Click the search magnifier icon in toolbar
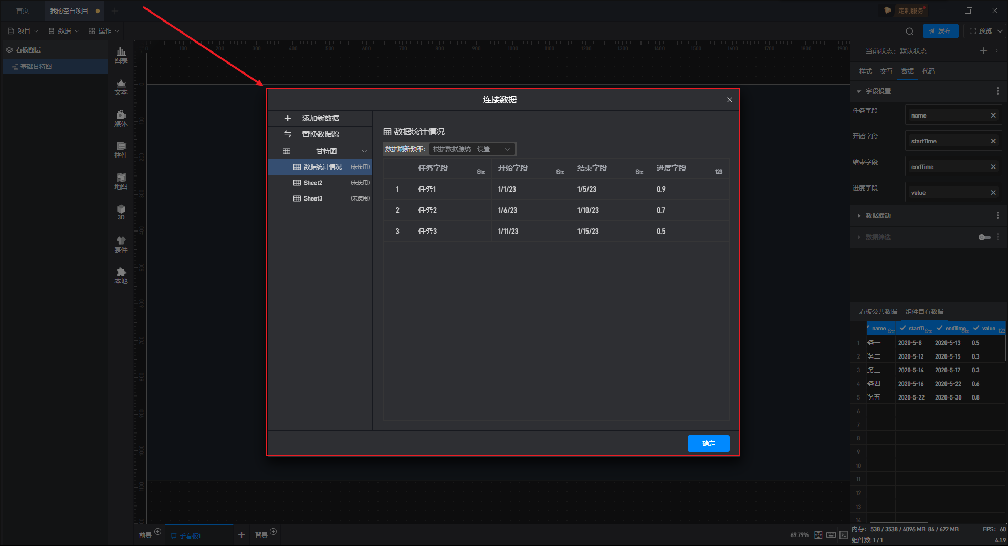The width and height of the screenshot is (1008, 546). pos(910,31)
